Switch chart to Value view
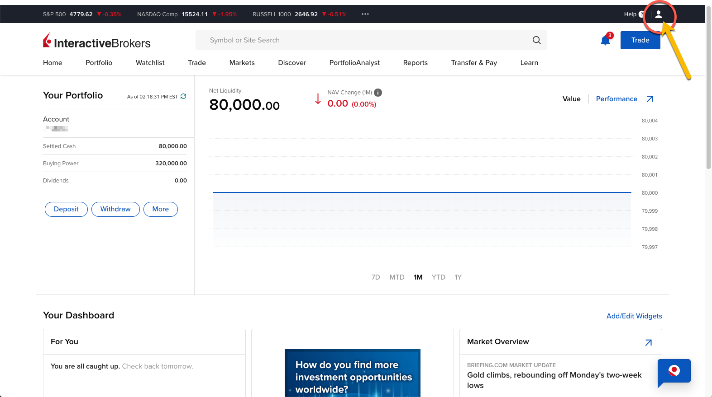Screen dimensions: 712x397 571,99
